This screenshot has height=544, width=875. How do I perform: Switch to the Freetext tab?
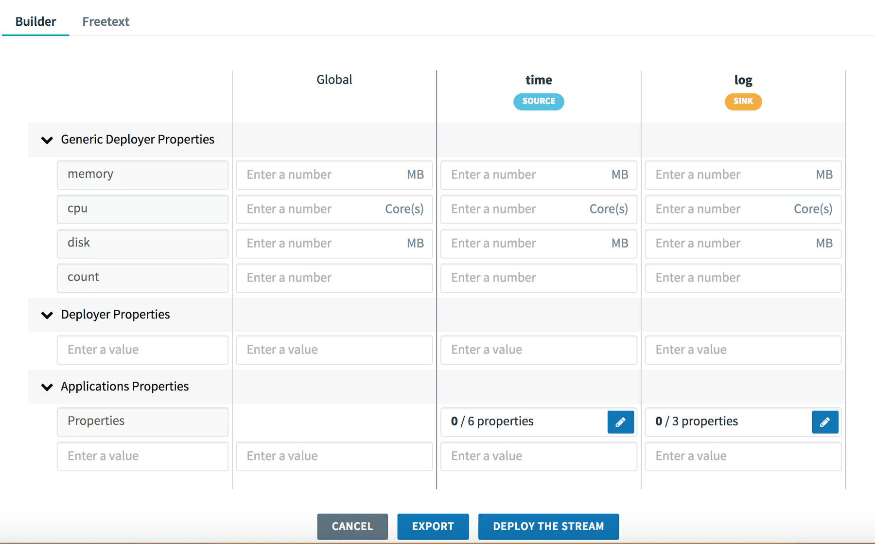105,21
